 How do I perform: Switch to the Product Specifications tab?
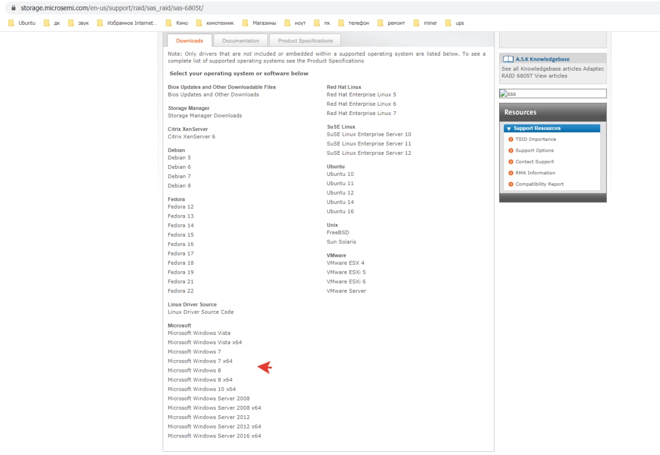click(x=305, y=41)
